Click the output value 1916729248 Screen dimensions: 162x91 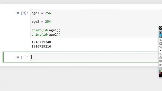pos(41,42)
